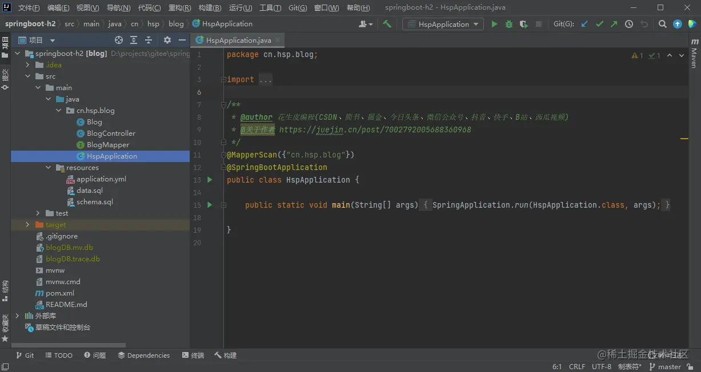Build project with the hammer icon
Screen dimensions: 701x372
387,24
